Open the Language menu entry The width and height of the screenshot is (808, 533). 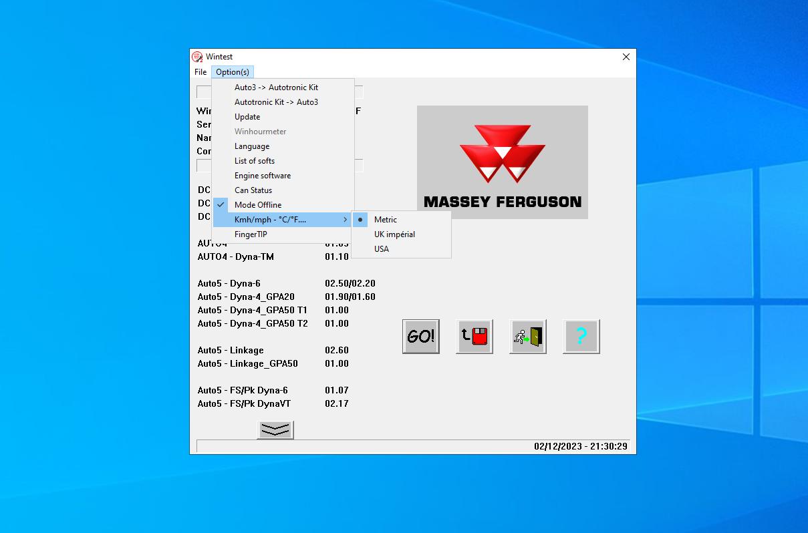point(283,146)
